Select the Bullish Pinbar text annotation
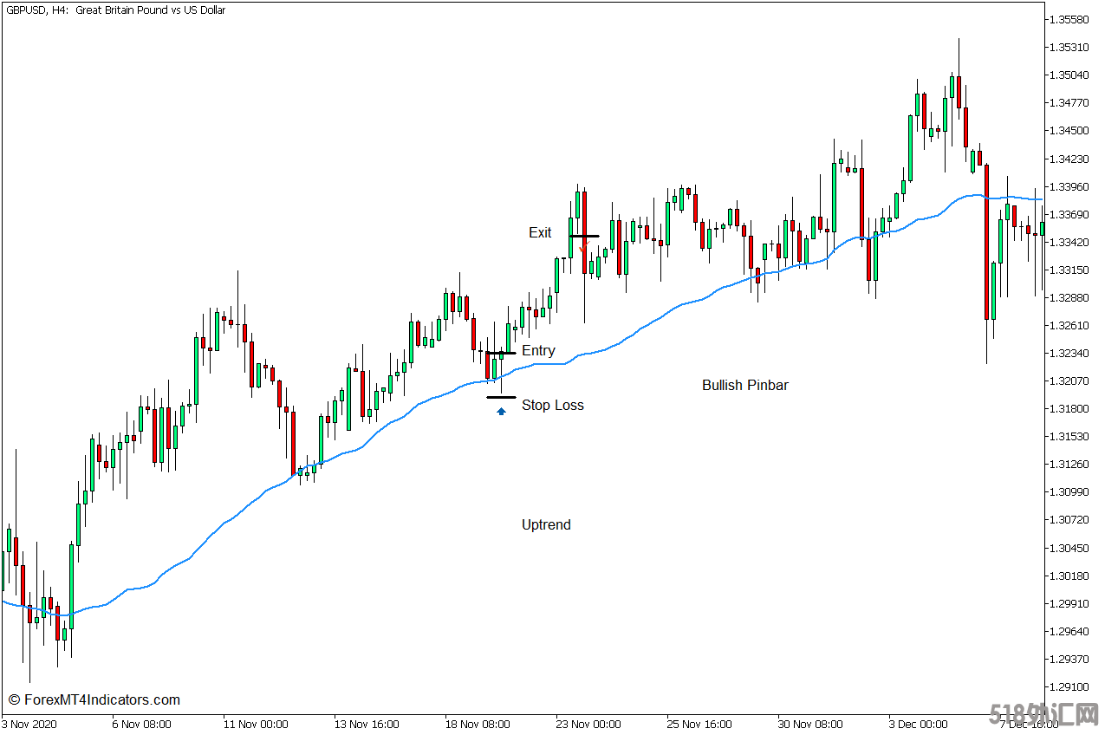The width and height of the screenshot is (1105, 735). click(x=744, y=386)
